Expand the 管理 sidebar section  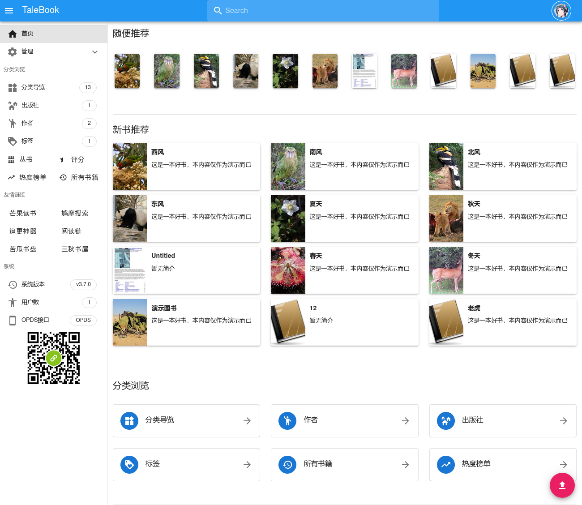click(x=94, y=51)
